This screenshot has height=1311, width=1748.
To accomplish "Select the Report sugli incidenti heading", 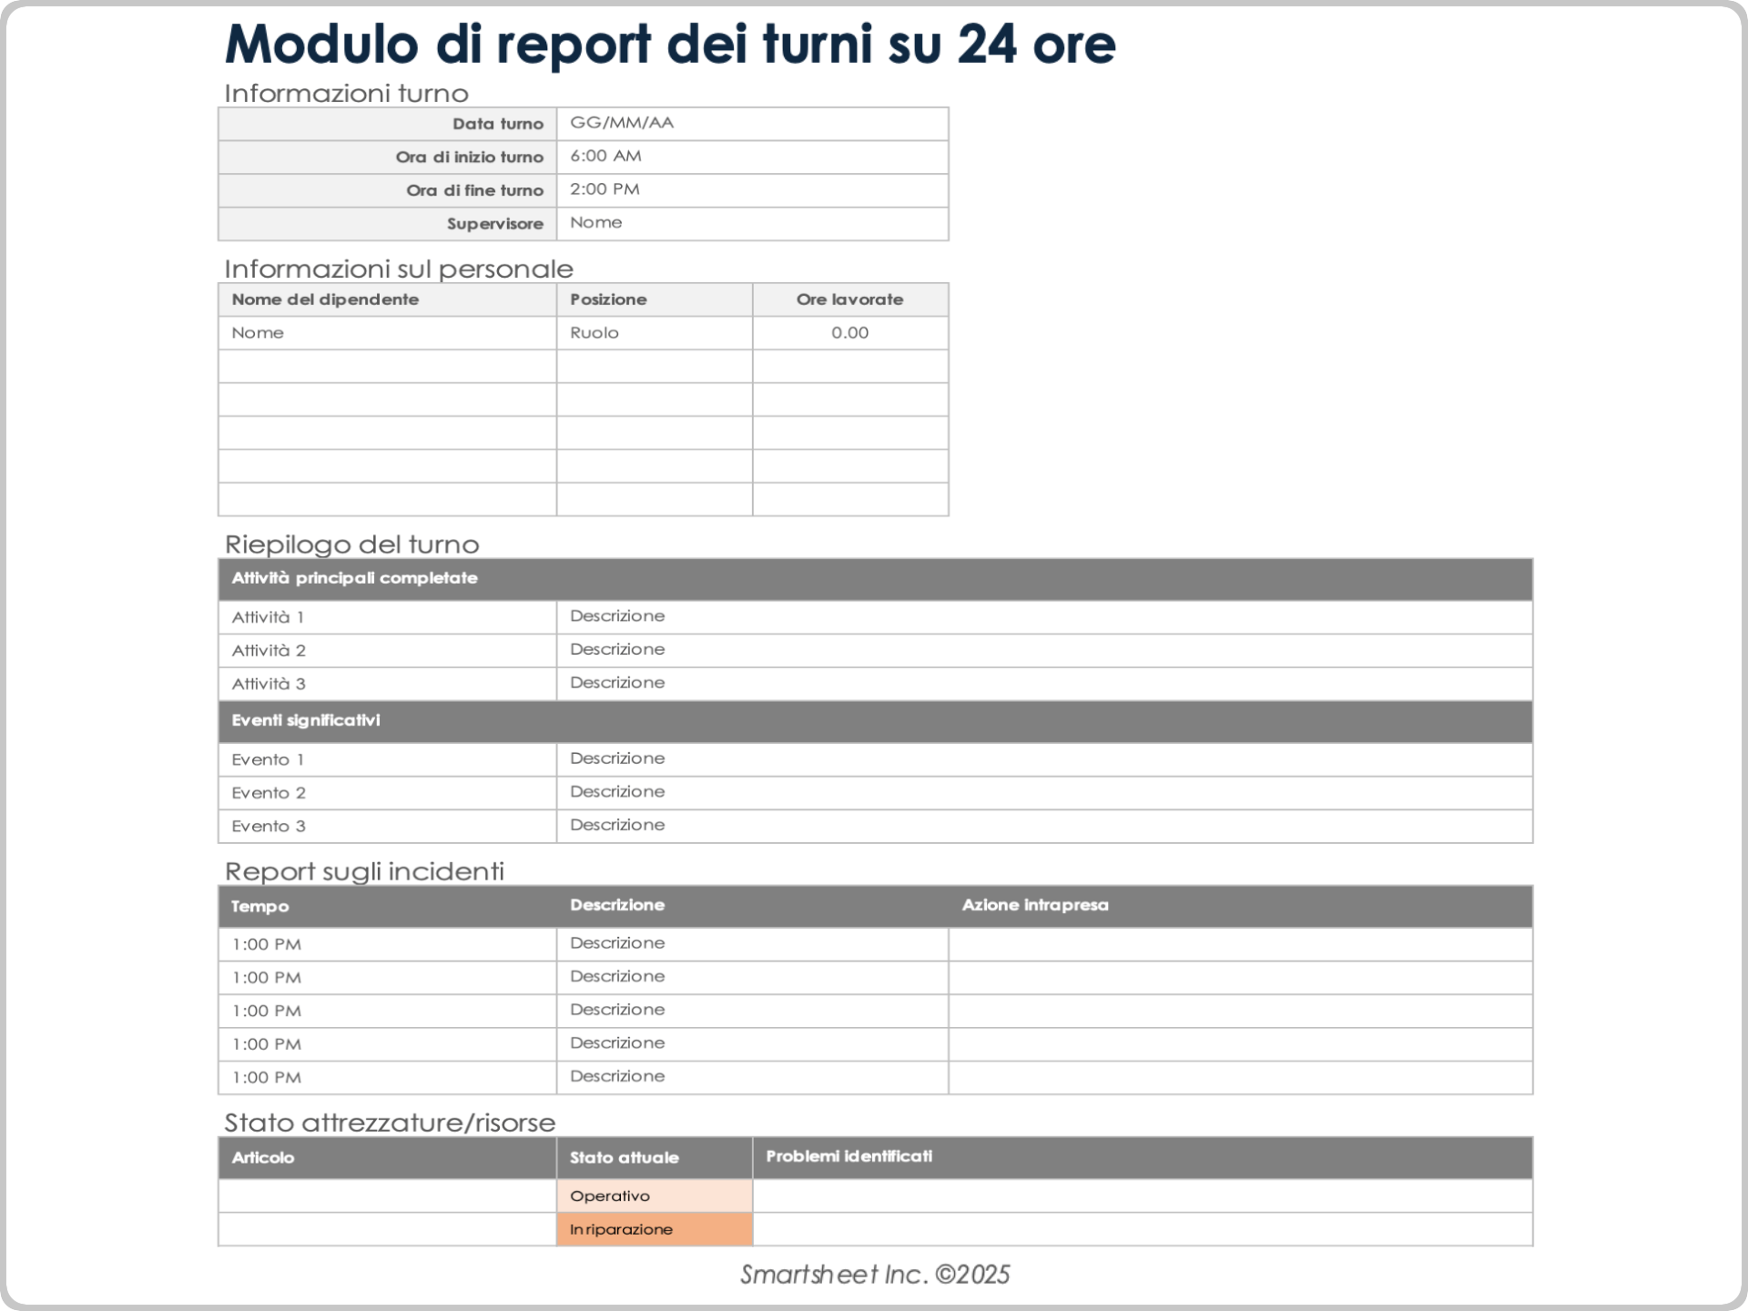I will [362, 870].
